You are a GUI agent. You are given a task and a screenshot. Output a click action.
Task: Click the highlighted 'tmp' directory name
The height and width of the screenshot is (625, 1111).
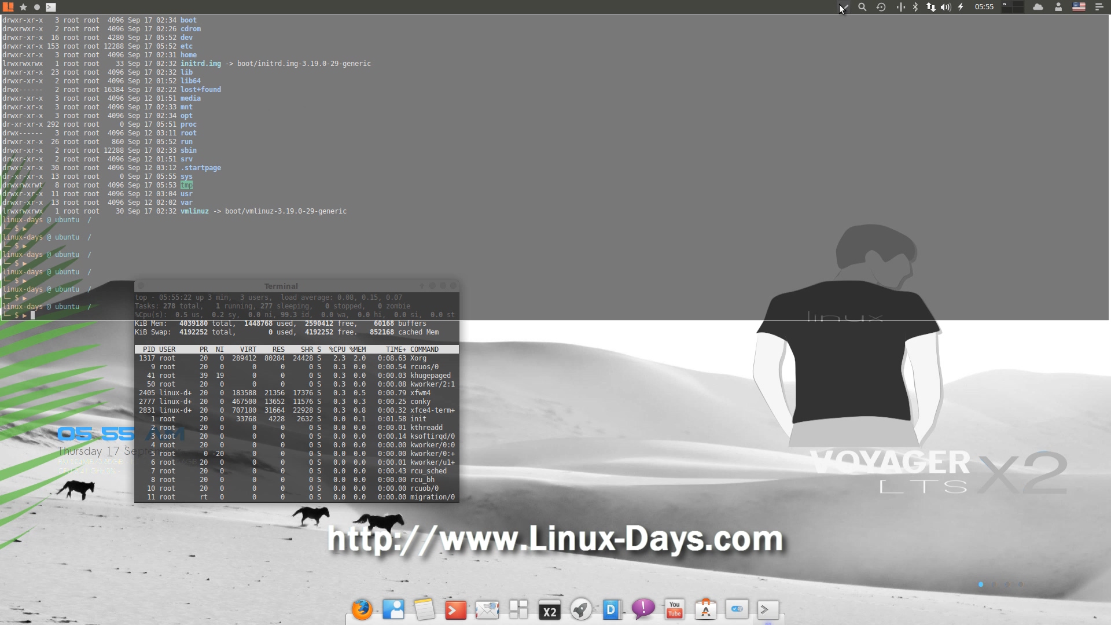tap(186, 185)
